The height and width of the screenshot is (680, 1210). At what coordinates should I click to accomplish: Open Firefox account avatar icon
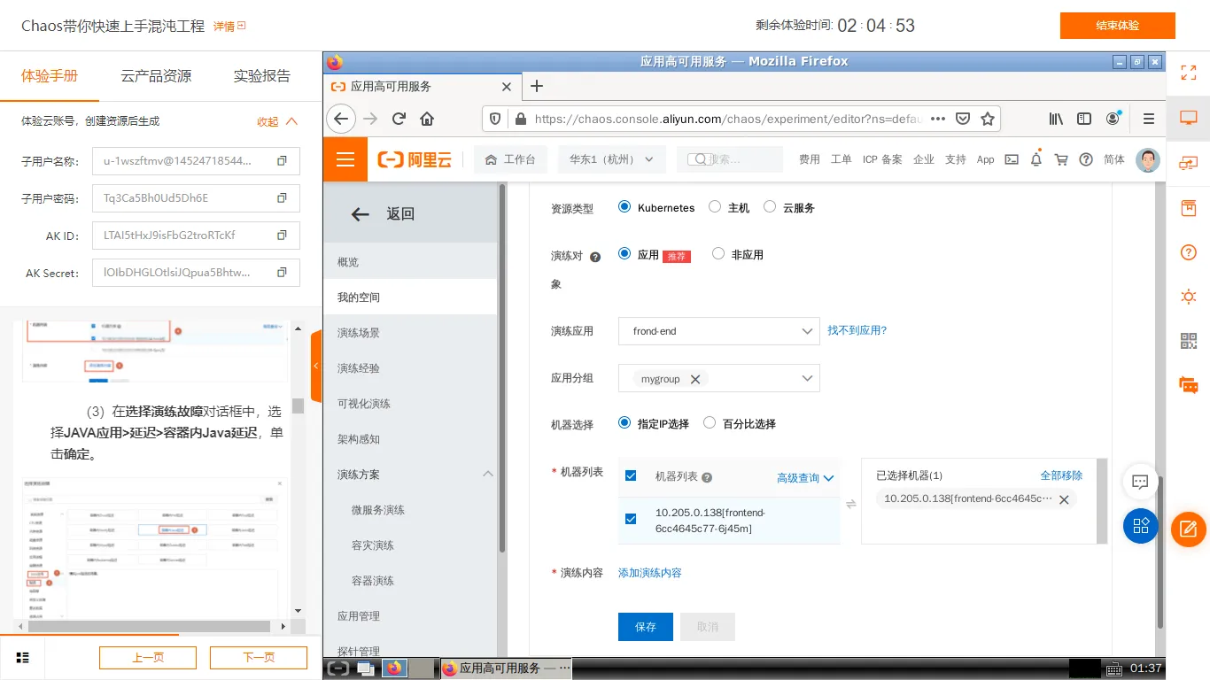pos(1113,119)
